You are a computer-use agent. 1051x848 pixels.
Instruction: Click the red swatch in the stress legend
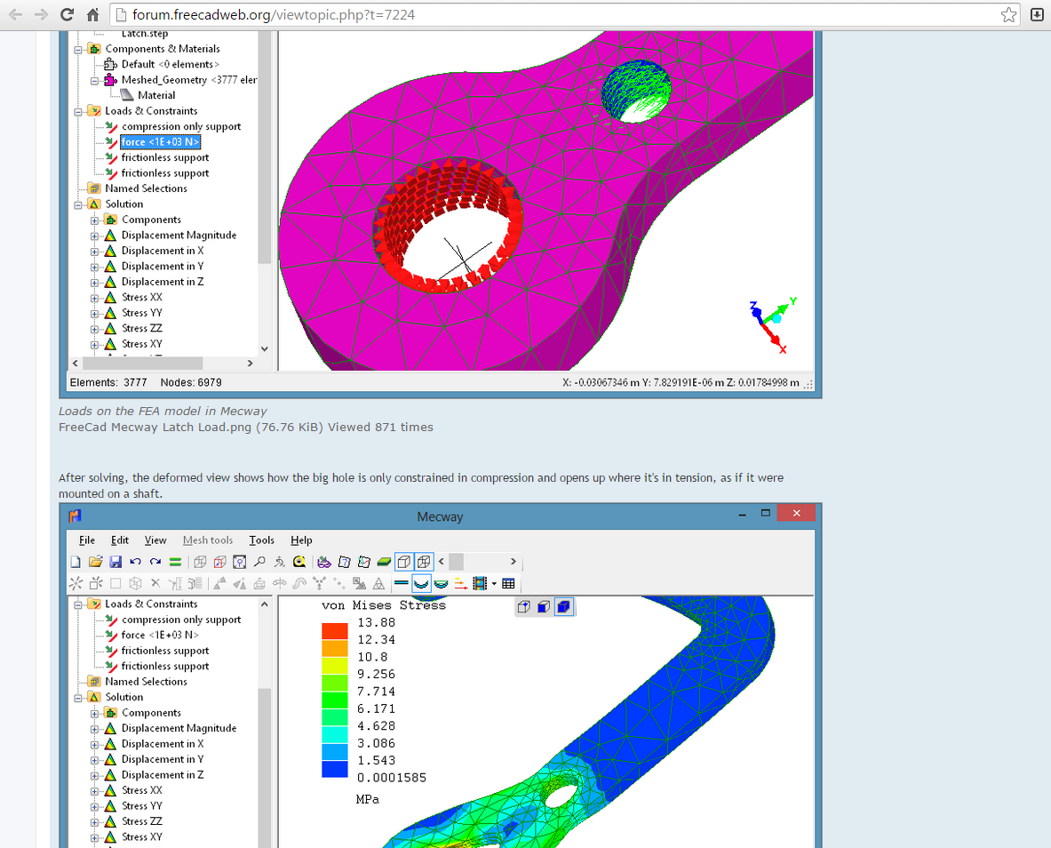[334, 630]
